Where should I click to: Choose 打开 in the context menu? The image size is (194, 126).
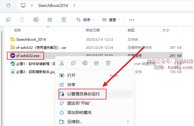pyautogui.click(x=95, y=75)
